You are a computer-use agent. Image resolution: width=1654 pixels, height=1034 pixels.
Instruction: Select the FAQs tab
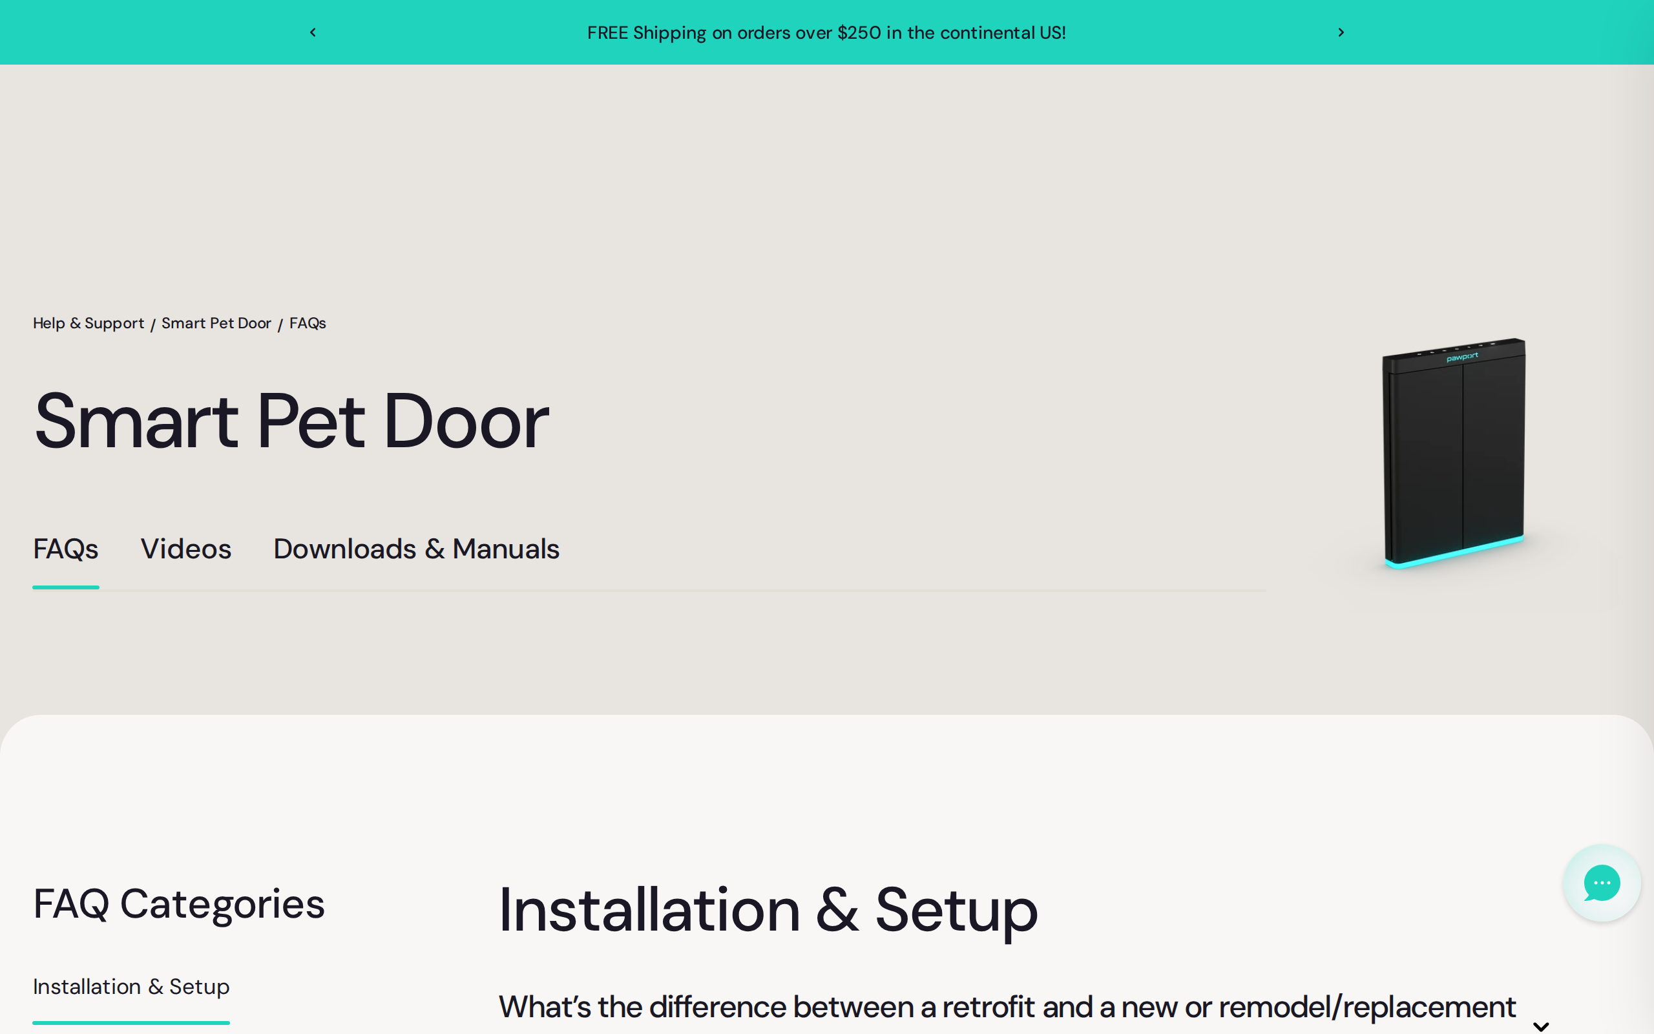pyautogui.click(x=66, y=549)
